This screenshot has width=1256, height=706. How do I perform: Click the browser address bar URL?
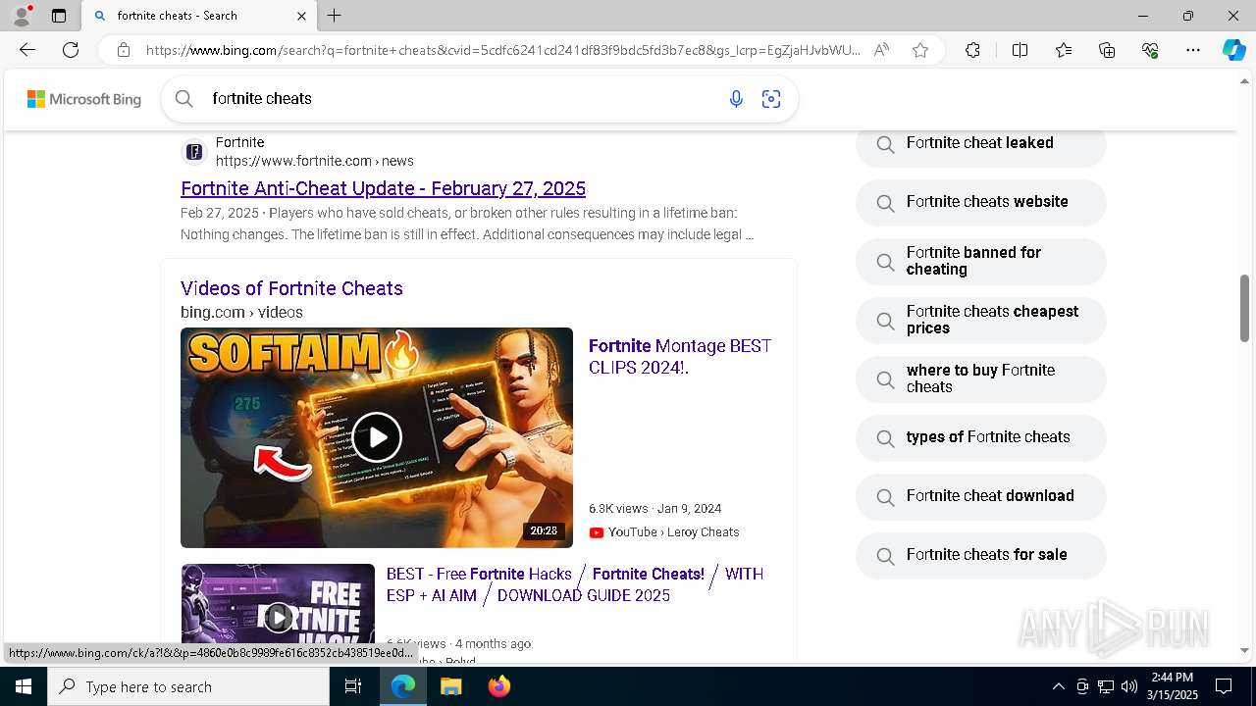[502, 50]
